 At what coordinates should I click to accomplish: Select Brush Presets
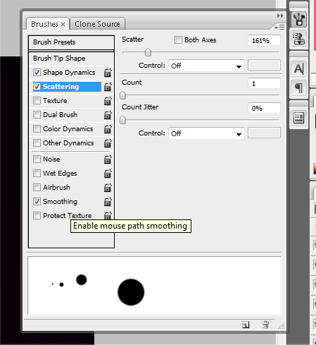[71, 42]
